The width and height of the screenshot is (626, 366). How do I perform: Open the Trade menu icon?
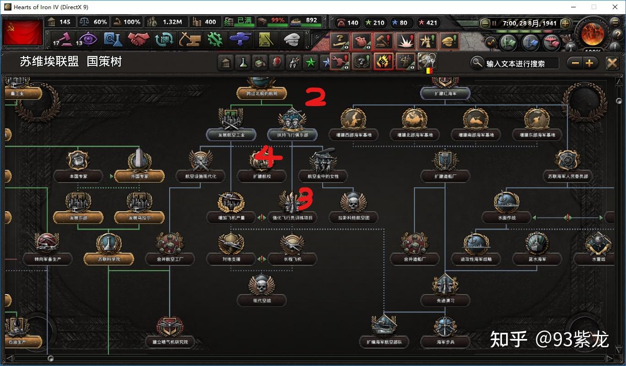click(x=164, y=40)
